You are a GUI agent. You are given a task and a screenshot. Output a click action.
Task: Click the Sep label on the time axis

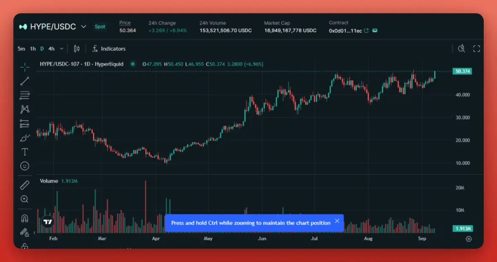pos(422,239)
